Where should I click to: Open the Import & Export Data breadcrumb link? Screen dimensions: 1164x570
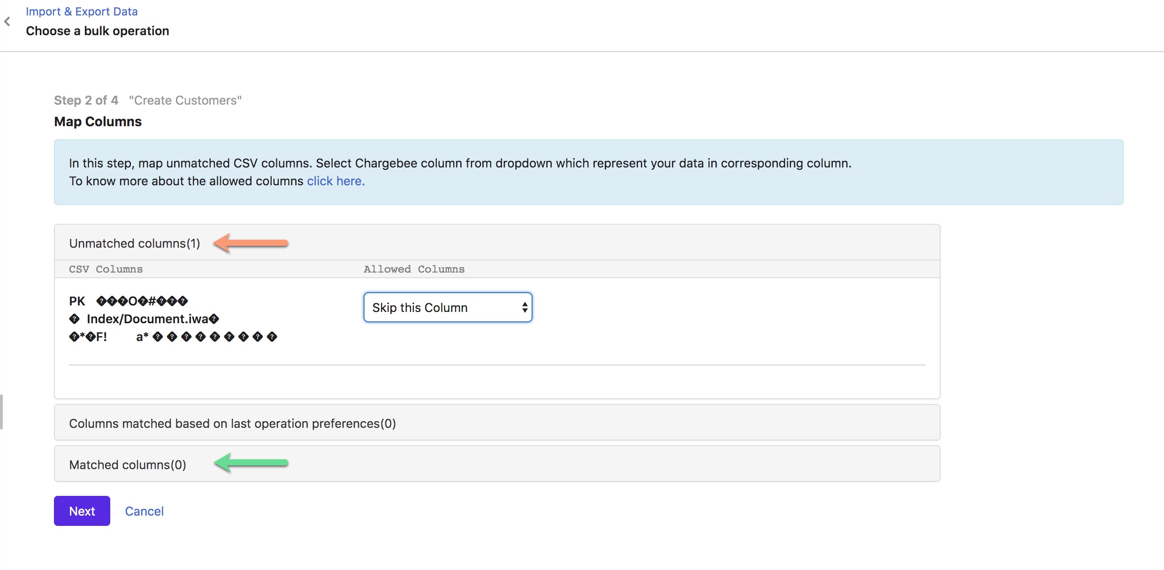[82, 12]
